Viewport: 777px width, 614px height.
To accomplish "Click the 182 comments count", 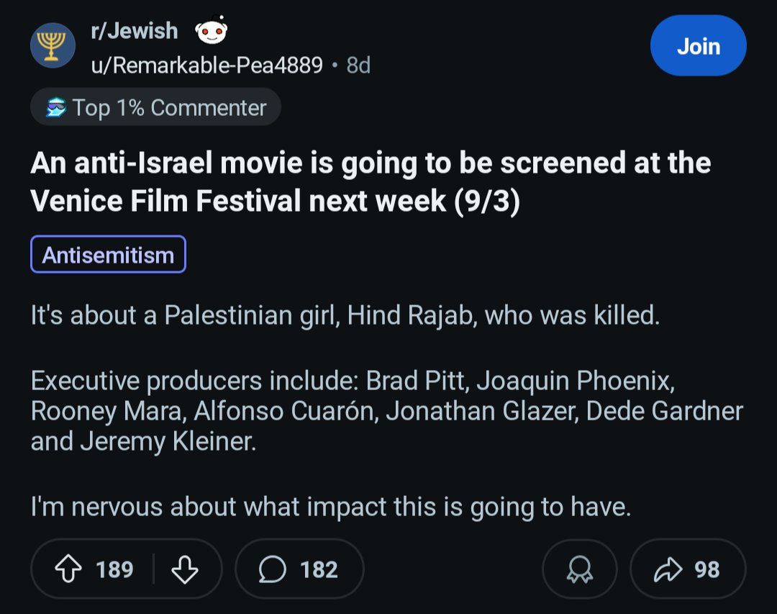I will pyautogui.click(x=319, y=569).
